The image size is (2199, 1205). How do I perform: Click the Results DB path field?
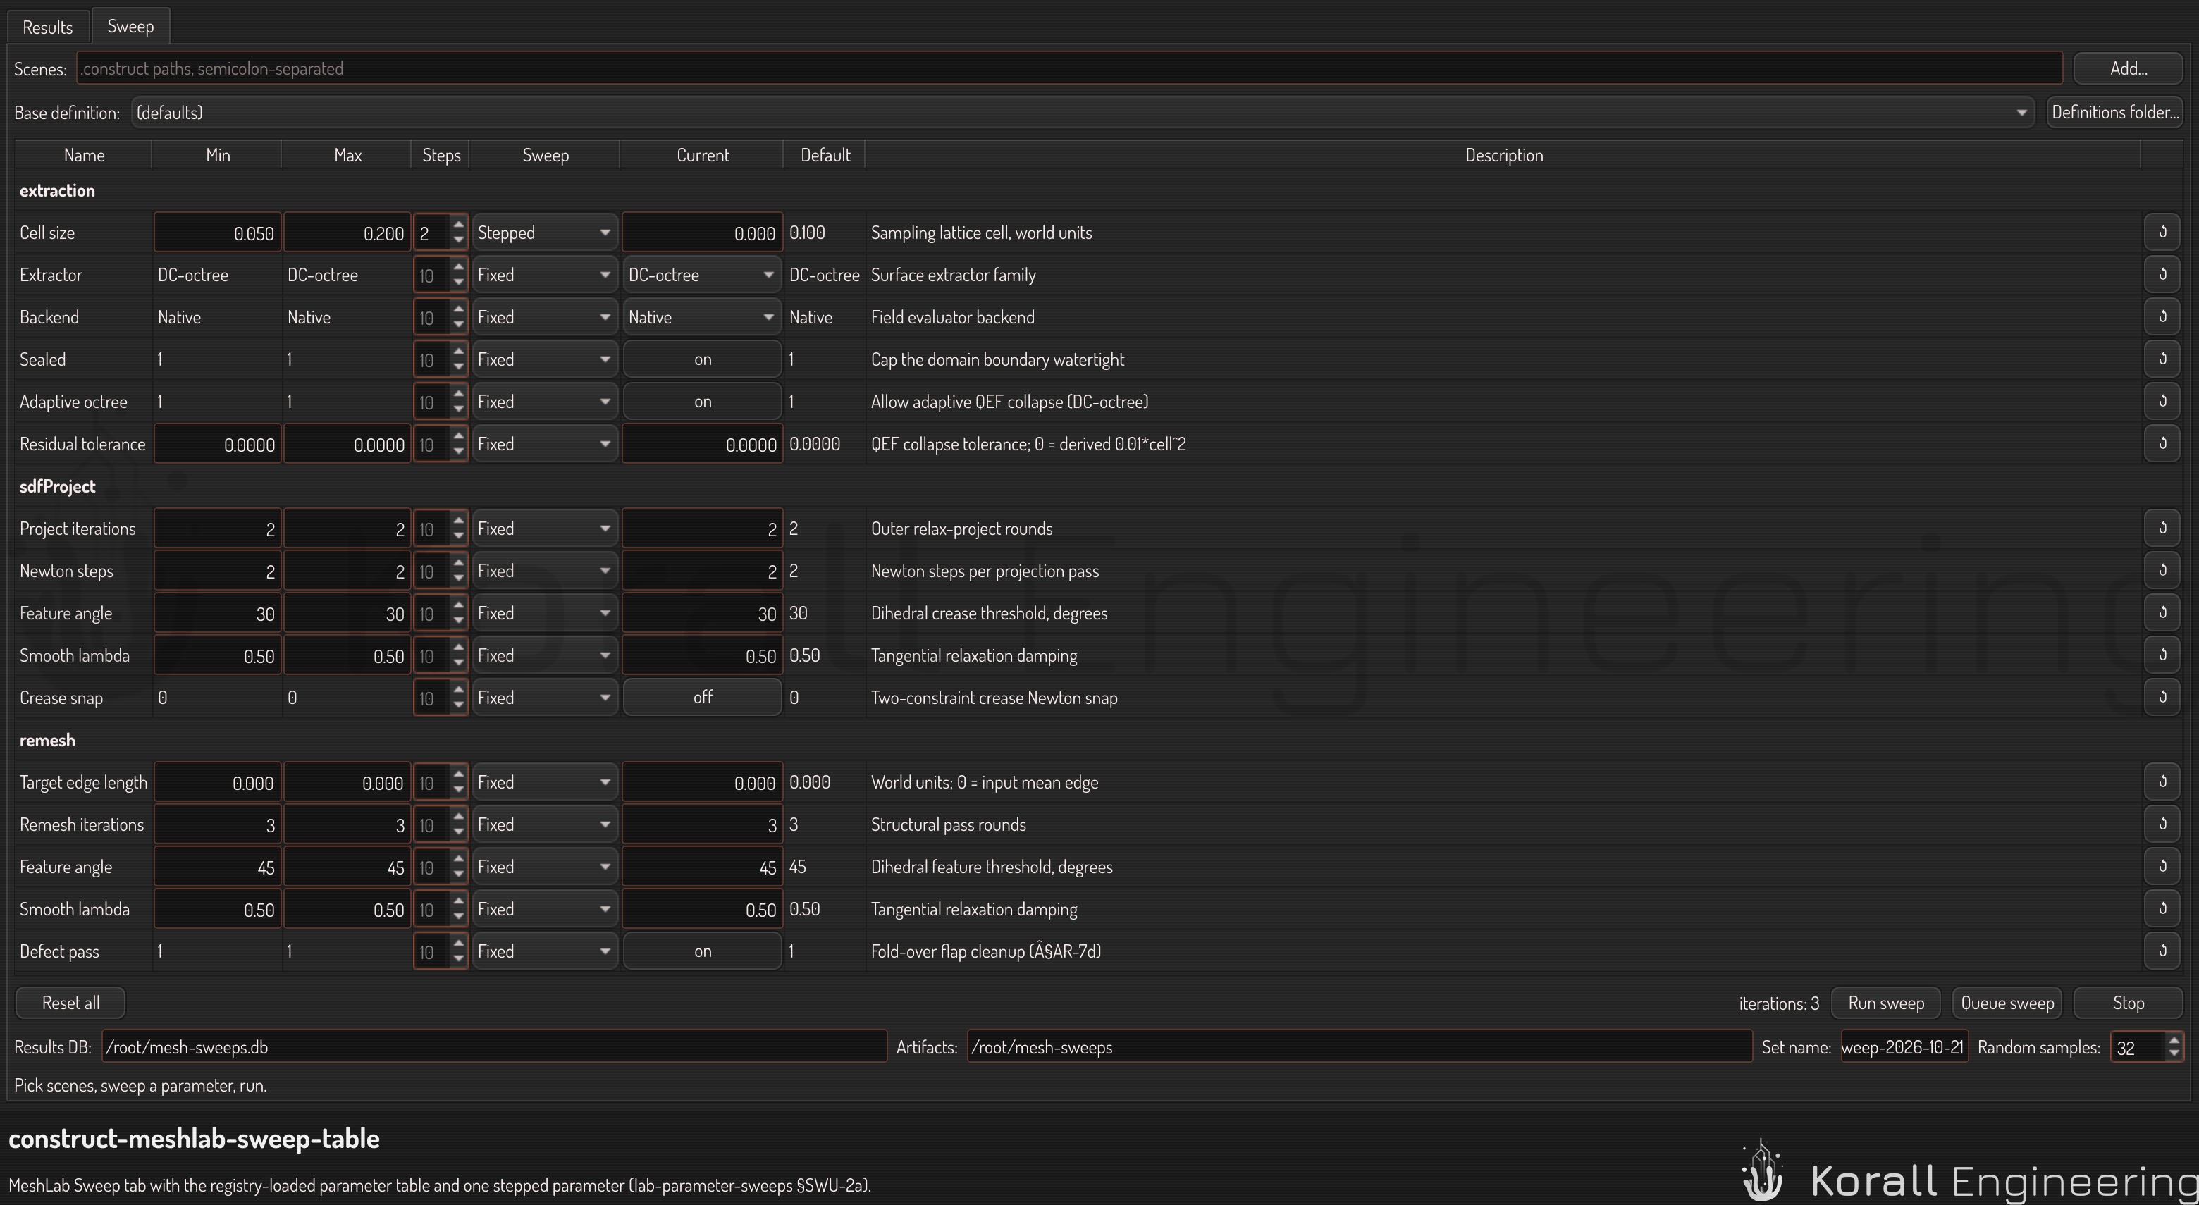(x=494, y=1047)
